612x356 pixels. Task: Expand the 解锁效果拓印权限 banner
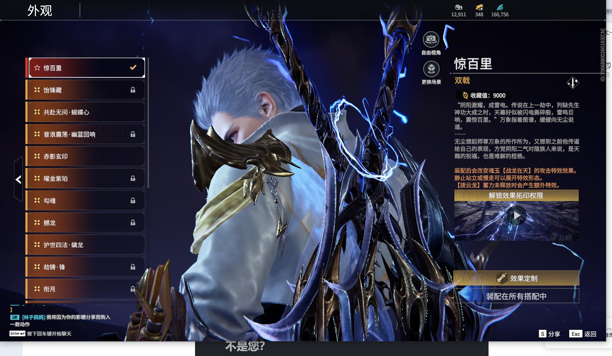516,196
